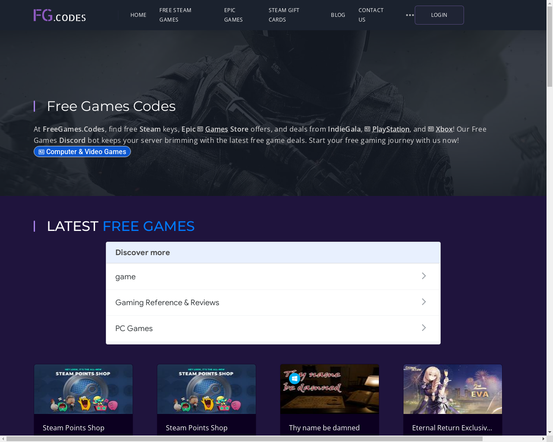This screenshot has height=442, width=553.
Task: Click the scroll-down arrow on vertical scrollbar
Action: coord(550,432)
